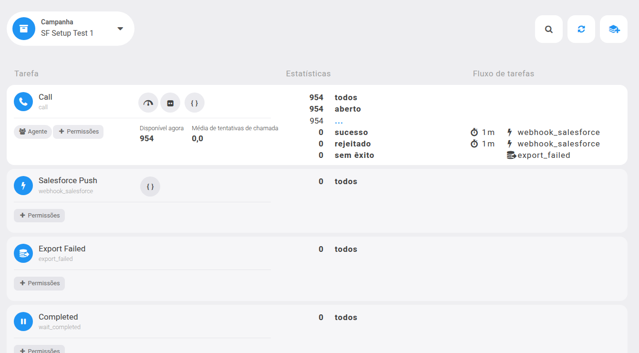Click the Salesforce Push lightning icon

tap(23, 186)
